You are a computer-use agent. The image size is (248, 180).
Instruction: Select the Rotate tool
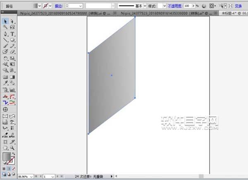coord(5,58)
